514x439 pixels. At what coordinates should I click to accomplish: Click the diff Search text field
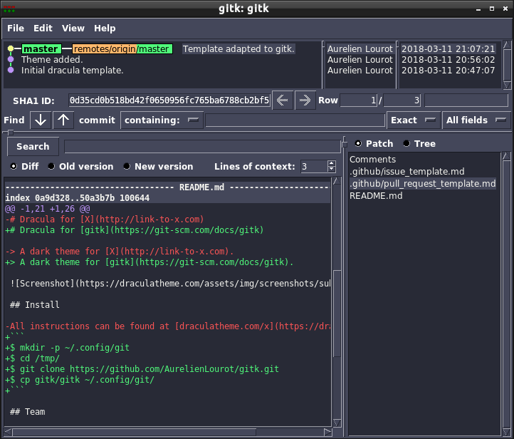coord(202,146)
